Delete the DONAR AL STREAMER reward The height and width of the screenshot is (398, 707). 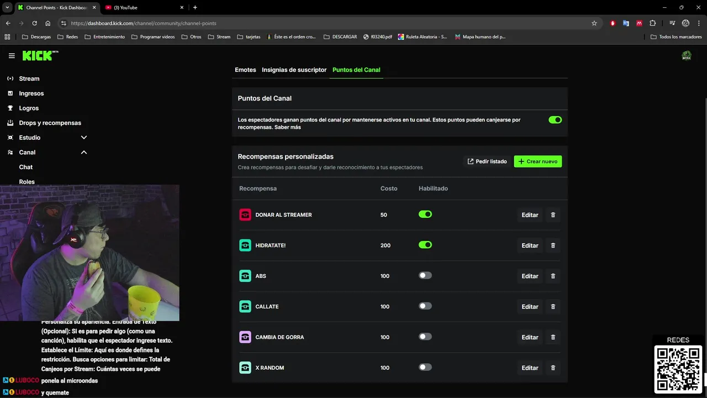(553, 215)
